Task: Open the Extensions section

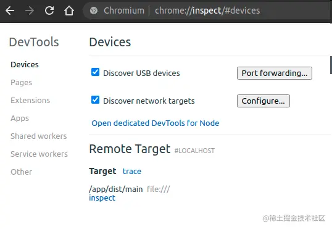Action: click(30, 100)
